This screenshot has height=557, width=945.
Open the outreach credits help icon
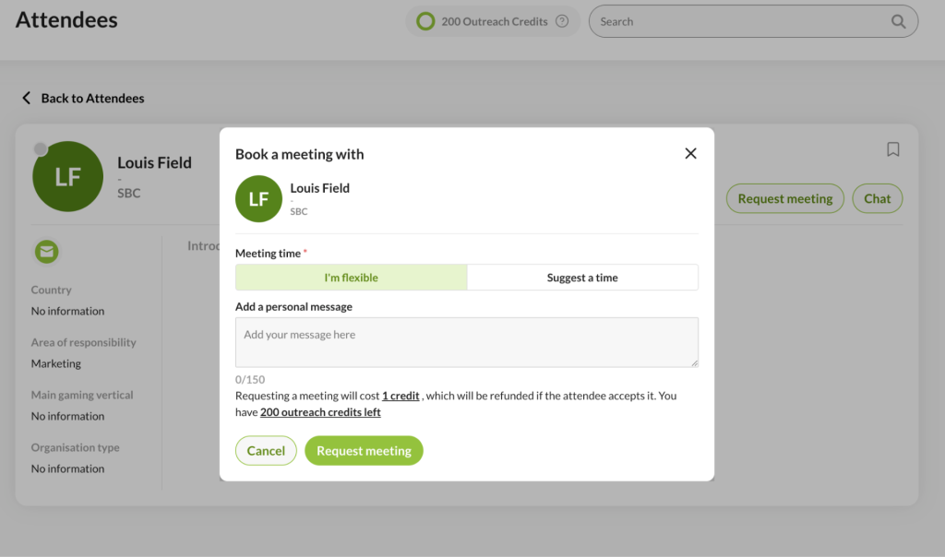coord(562,21)
